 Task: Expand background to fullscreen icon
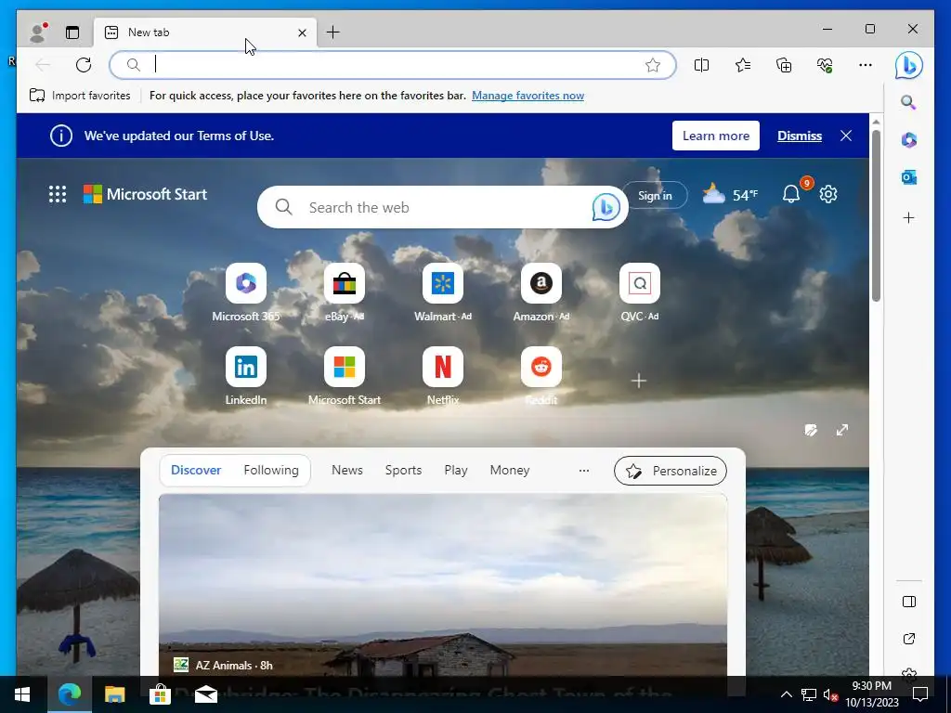pos(842,430)
